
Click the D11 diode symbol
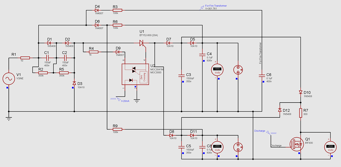[x=192, y=135]
